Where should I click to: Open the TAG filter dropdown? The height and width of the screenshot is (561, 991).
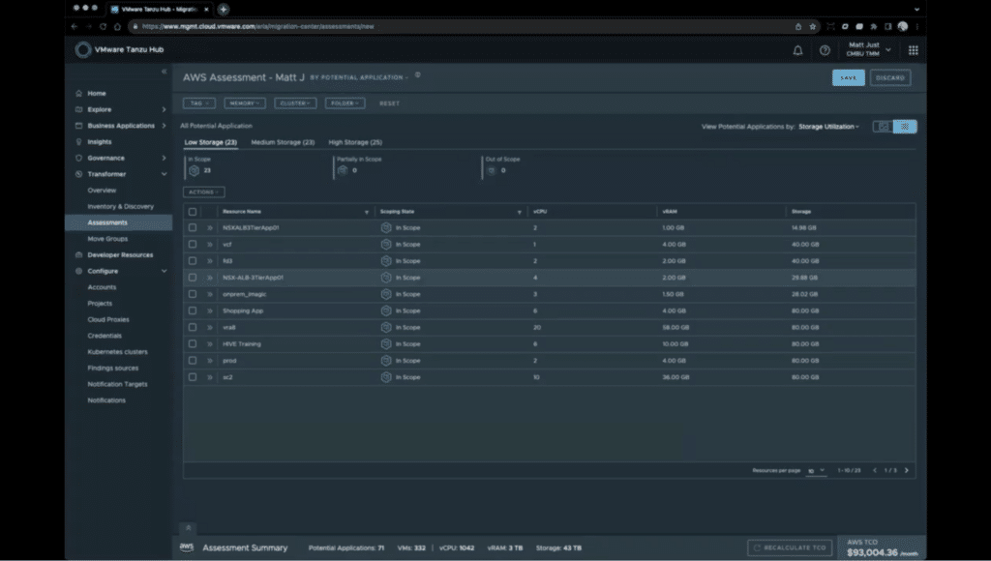tap(199, 103)
